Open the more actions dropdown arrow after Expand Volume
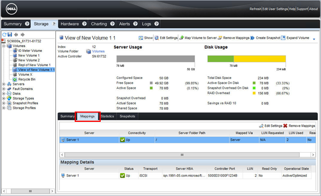This screenshot has width=321, height=196. pyautogui.click(x=314, y=38)
